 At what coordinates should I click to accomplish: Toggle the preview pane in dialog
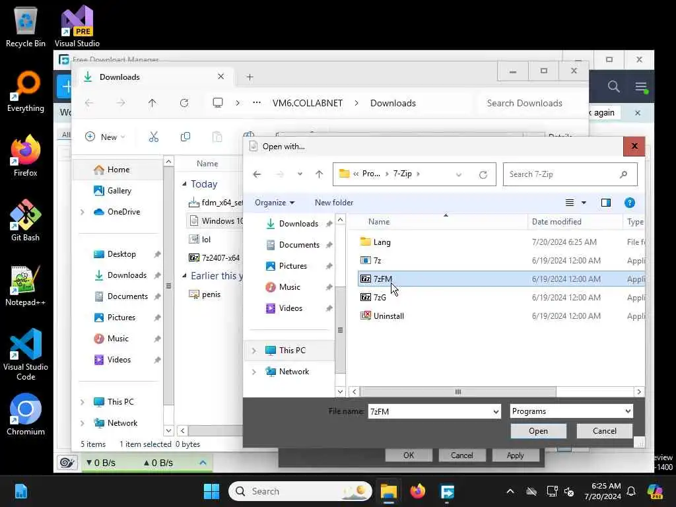[x=606, y=203]
